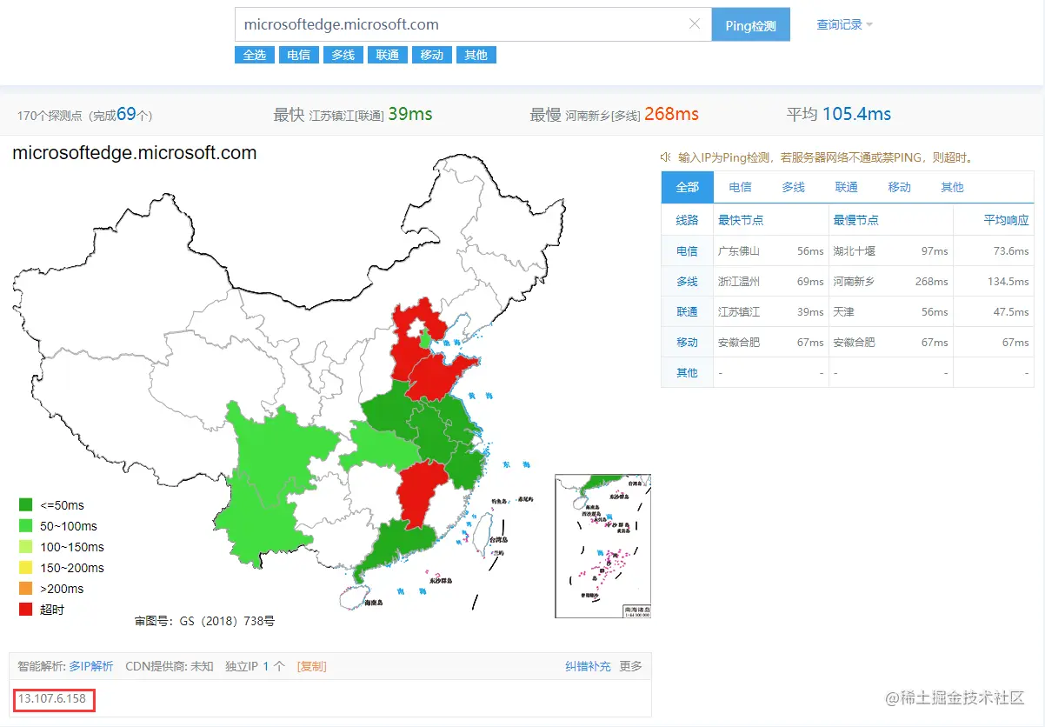
Task: Toggle the 其他 filter under search box
Action: 476,55
